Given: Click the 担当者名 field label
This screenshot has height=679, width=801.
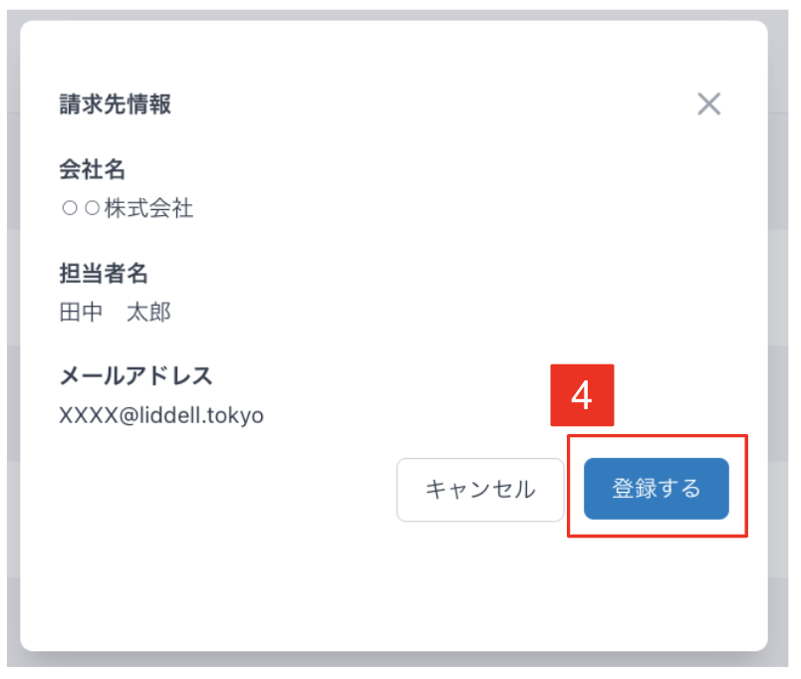Looking at the screenshot, I should (104, 273).
